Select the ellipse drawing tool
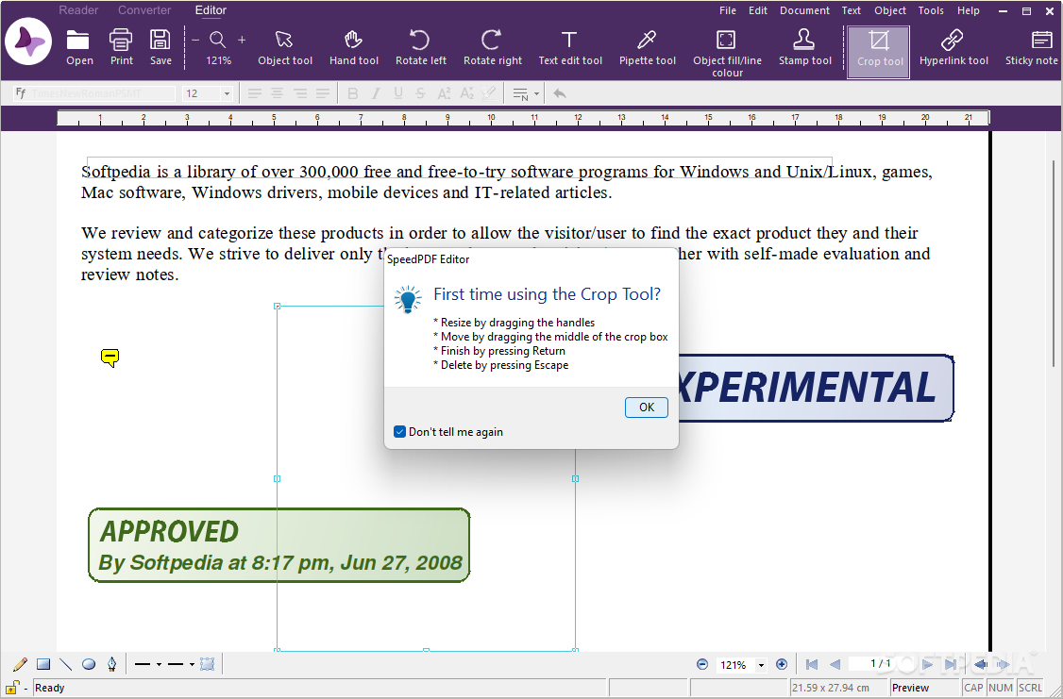1063x699 pixels. click(89, 664)
